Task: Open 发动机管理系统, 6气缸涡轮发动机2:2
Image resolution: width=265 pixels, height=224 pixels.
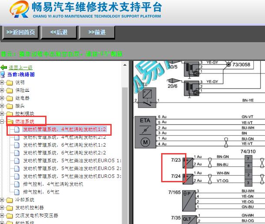Action: pos(65,153)
